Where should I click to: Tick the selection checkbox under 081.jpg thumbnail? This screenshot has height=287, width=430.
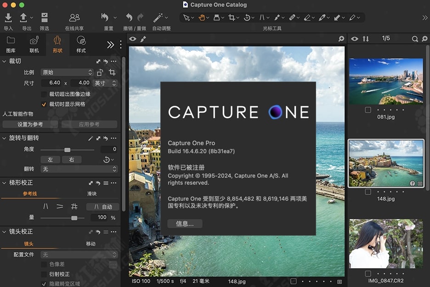[x=368, y=110]
